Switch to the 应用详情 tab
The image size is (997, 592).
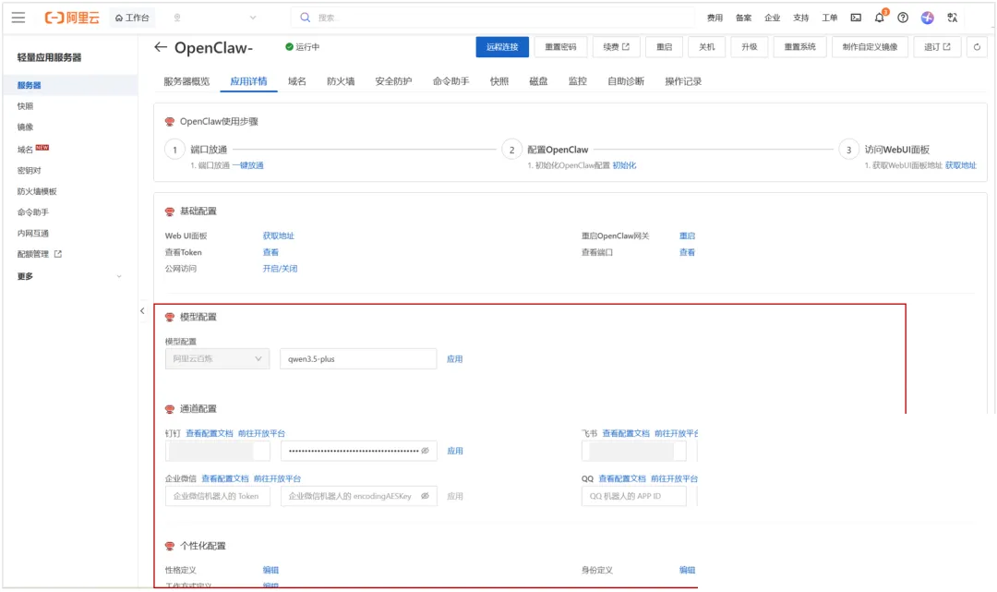(248, 81)
